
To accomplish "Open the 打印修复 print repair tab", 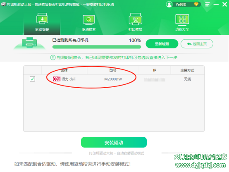I will 136,22.
